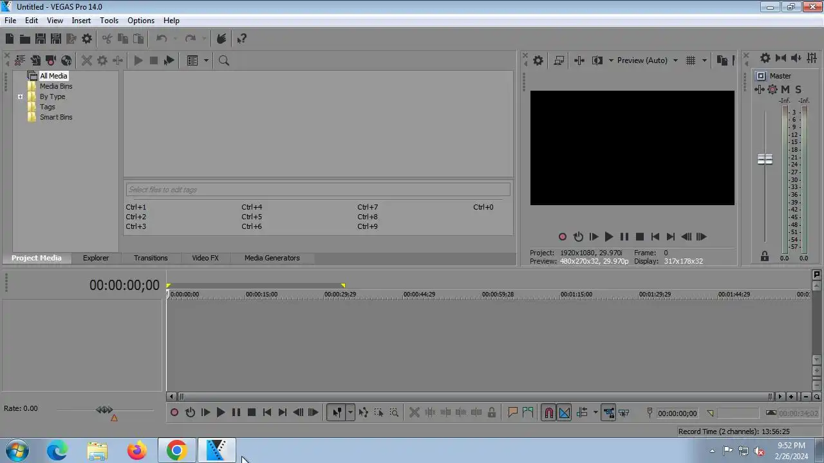The width and height of the screenshot is (824, 463).
Task: Open the Options menu
Action: [x=141, y=21]
